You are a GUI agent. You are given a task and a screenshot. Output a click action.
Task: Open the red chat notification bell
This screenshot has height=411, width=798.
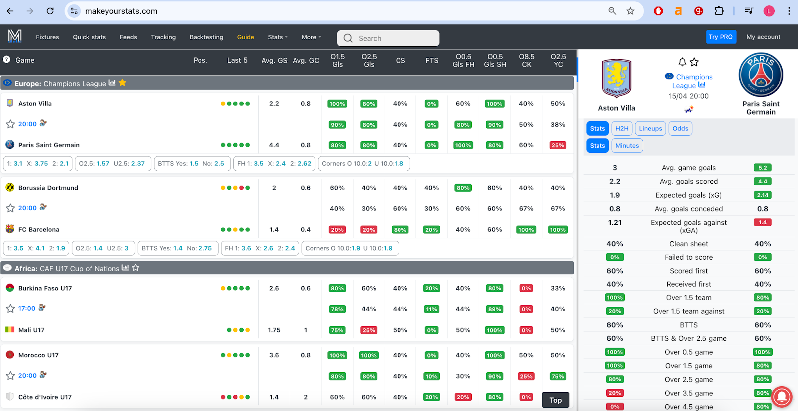coord(782,397)
